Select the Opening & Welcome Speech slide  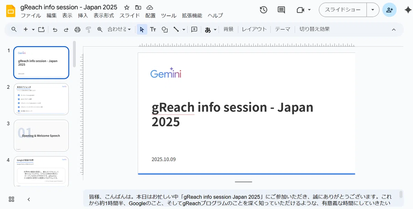coord(41,136)
